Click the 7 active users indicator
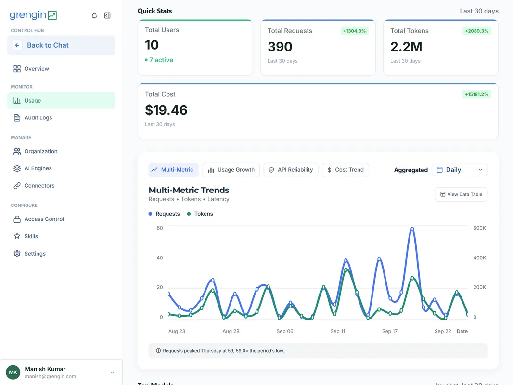 point(159,60)
